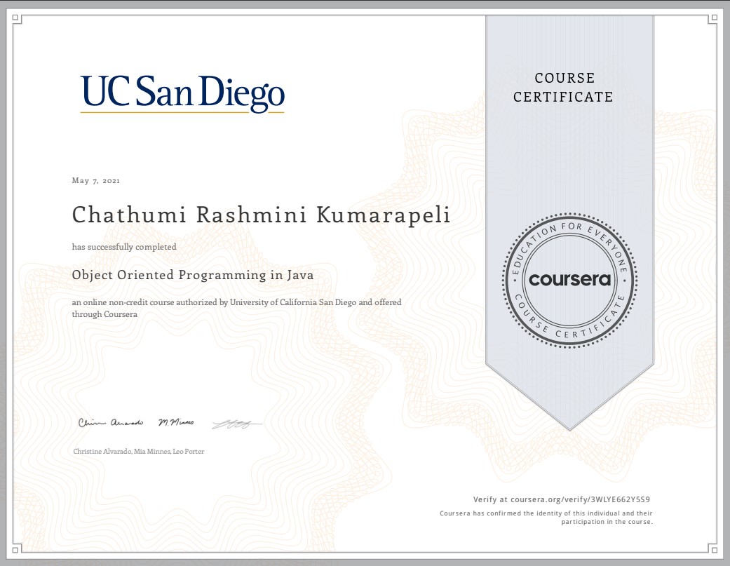Select the 'COURSE CERTIFICATE' ribbon heading
Screen dimensions: 730x566
(x=563, y=88)
